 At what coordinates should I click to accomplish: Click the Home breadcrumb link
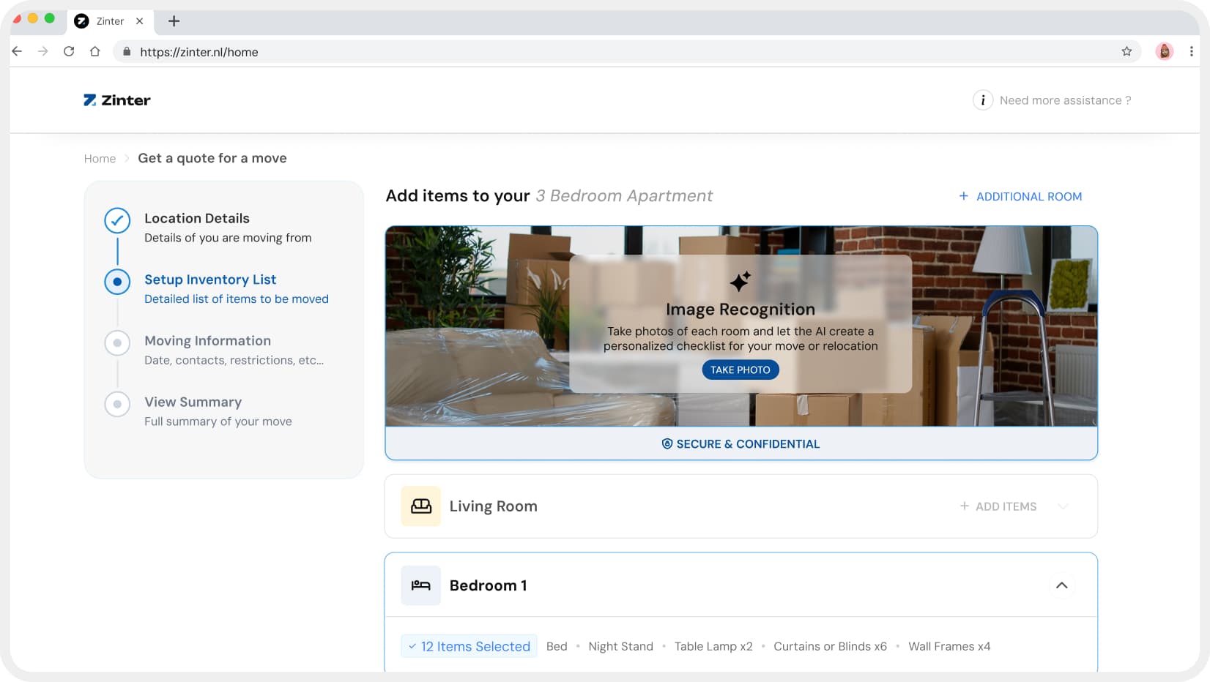100,158
